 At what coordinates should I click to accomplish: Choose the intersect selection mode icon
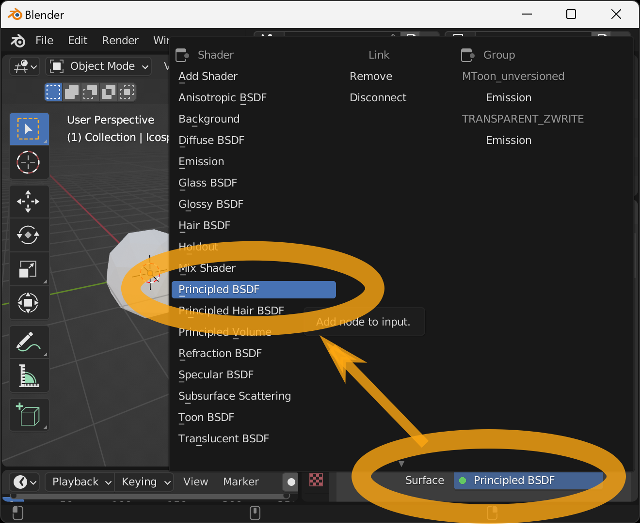click(127, 92)
